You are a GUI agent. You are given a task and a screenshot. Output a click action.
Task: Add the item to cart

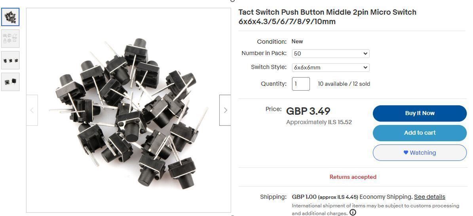420,133
